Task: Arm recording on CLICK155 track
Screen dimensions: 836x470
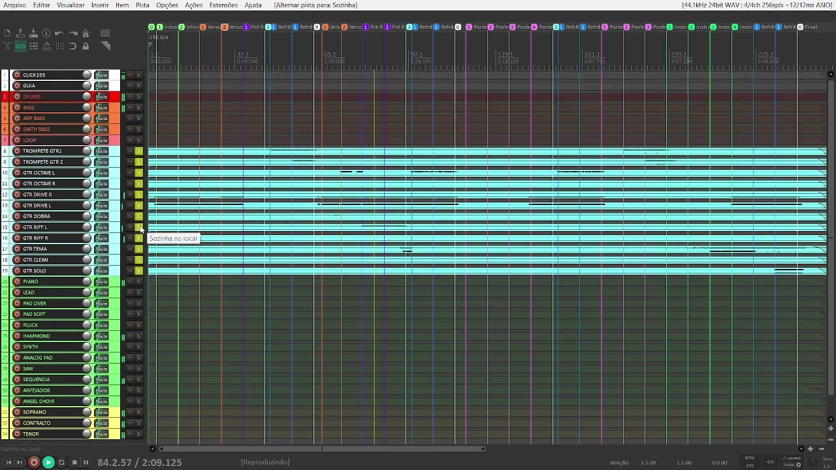Action: pyautogui.click(x=17, y=75)
